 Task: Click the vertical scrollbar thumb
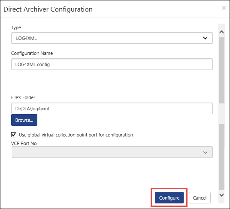click(221, 70)
